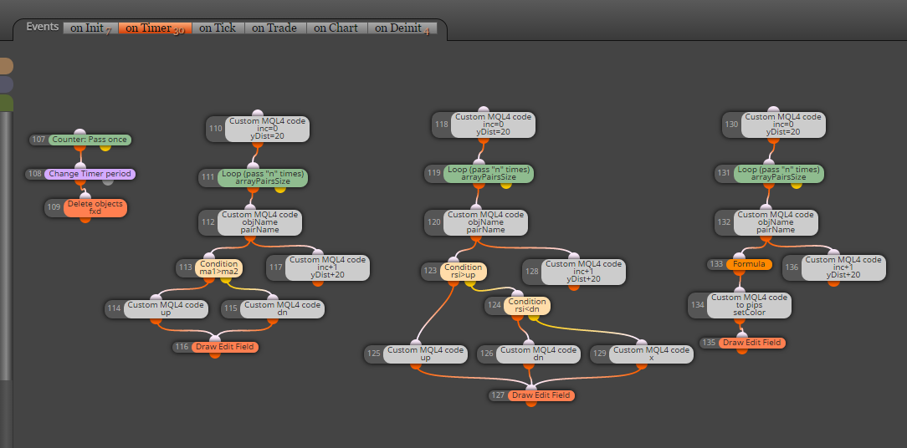This screenshot has height=448, width=907.
Task: Click yellow output dot of Loop block 111
Action: [x=280, y=189]
